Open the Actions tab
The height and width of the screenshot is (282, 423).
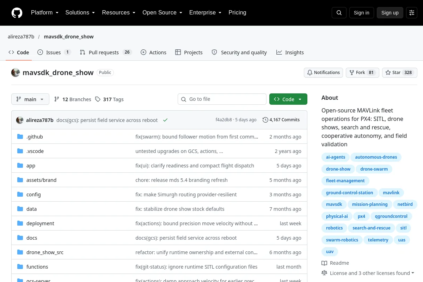(153, 53)
